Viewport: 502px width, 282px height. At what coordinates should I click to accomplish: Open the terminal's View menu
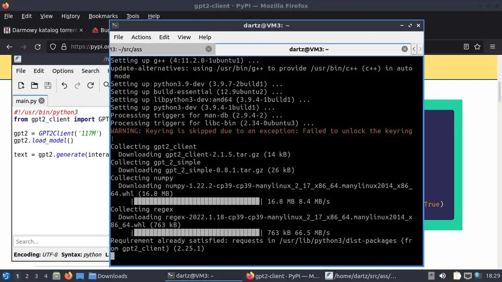(184, 37)
